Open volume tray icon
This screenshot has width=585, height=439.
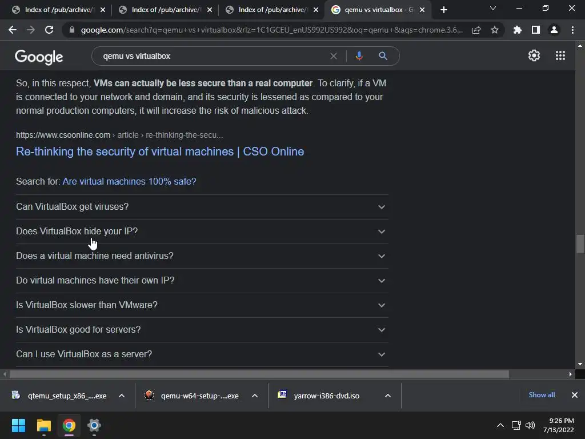[x=530, y=425]
